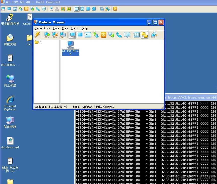Toggle folder tree view in Radmin Viewer
Screen dimensions: 217x184
(x=144, y=35)
